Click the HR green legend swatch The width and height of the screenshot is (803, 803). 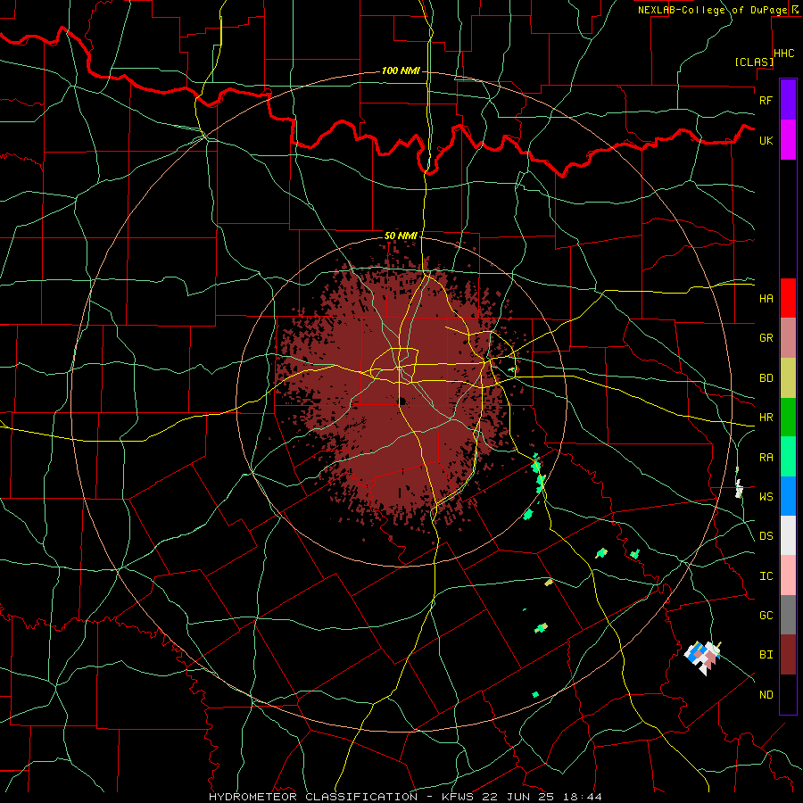pyautogui.click(x=788, y=418)
